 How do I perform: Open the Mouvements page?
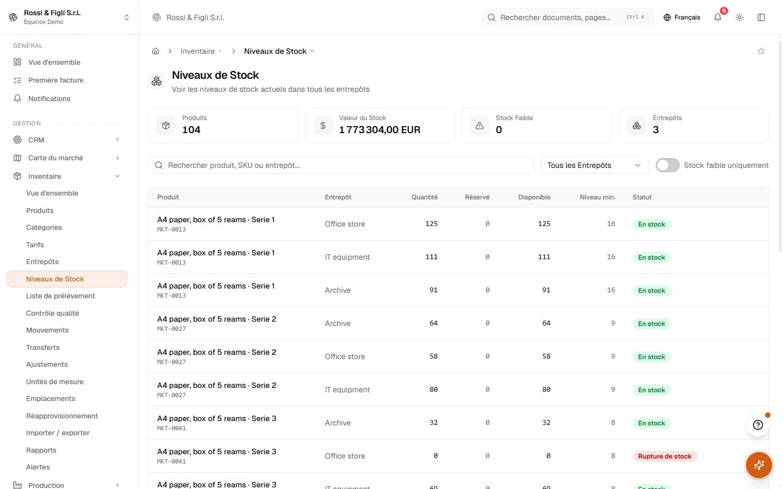(47, 330)
